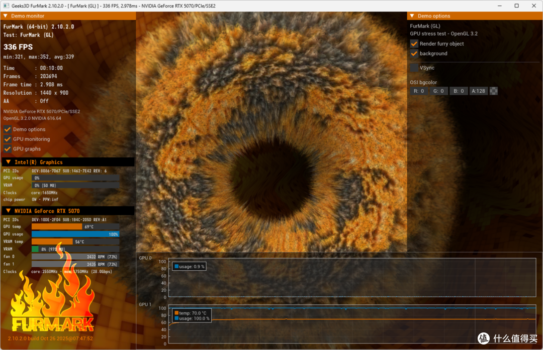Uncheck the GPU graphs checkbox
This screenshot has height=350, width=543.
(x=7, y=149)
